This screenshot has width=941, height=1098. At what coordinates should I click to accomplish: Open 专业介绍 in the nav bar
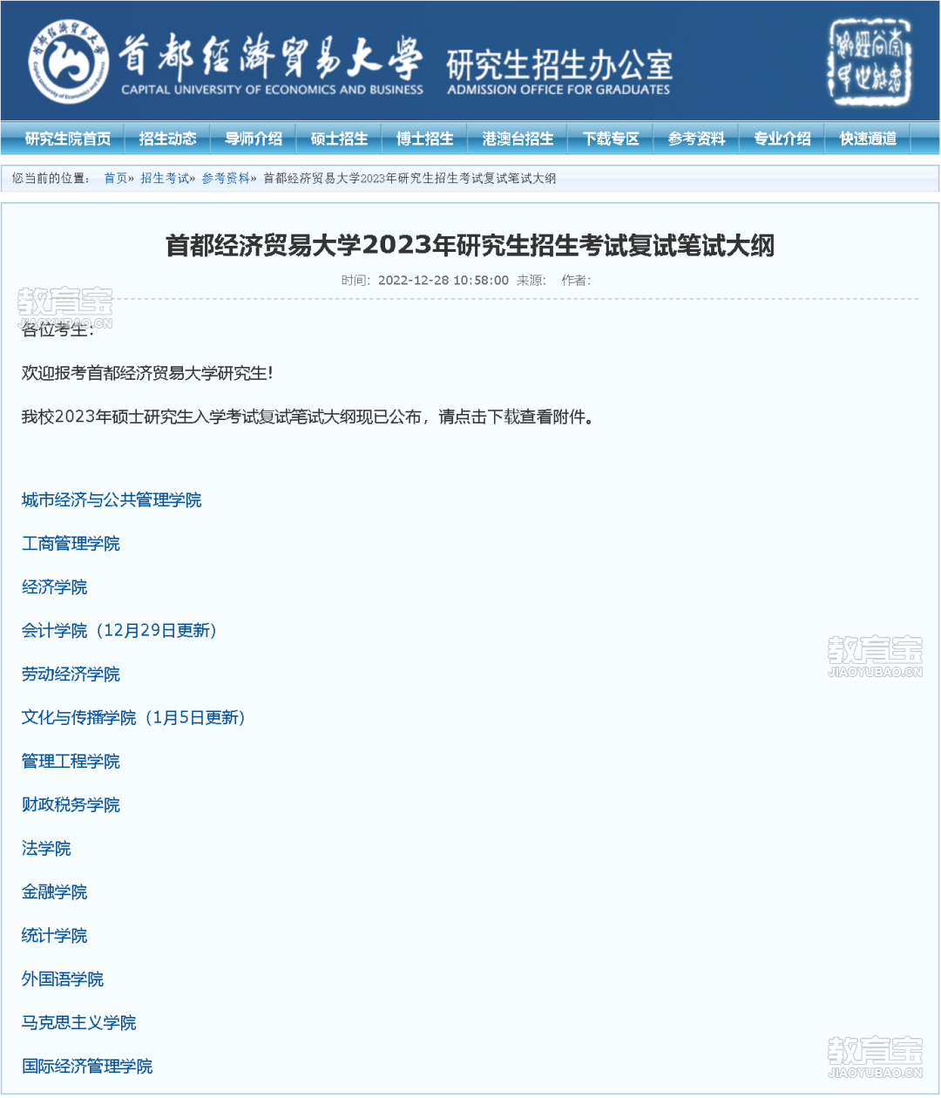[782, 139]
